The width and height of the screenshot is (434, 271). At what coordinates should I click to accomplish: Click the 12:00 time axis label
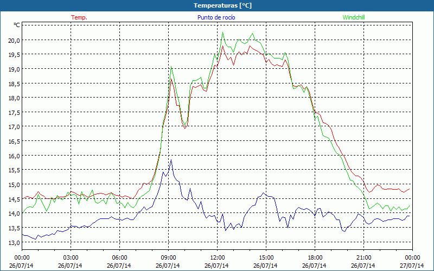(x=218, y=258)
